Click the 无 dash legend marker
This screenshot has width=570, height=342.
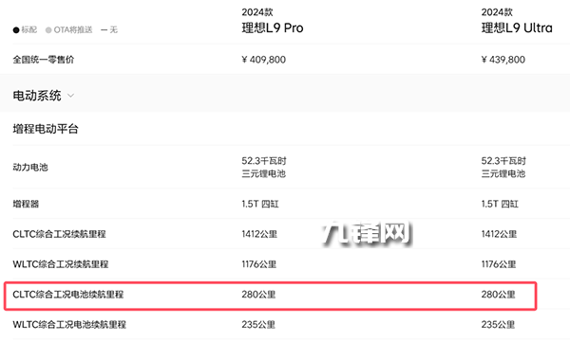coord(104,30)
